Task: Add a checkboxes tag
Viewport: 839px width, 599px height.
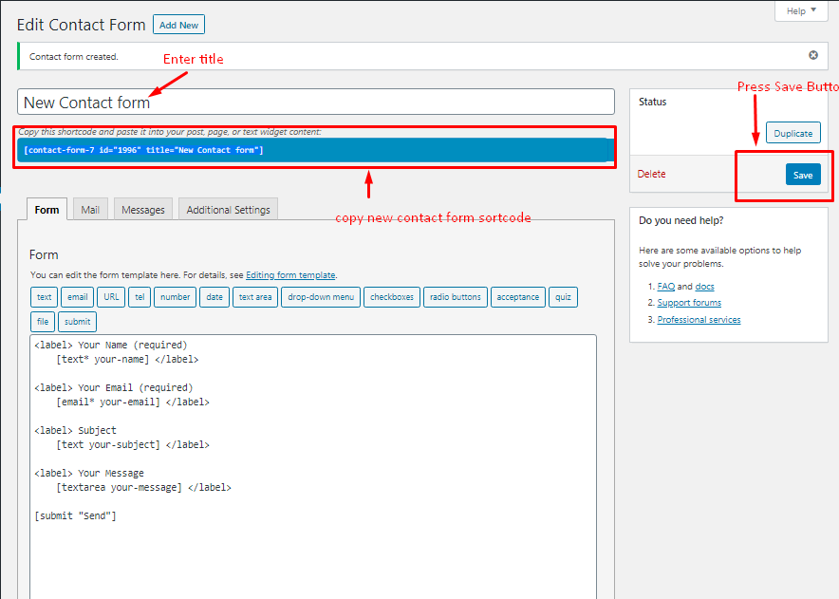Action: (x=392, y=297)
